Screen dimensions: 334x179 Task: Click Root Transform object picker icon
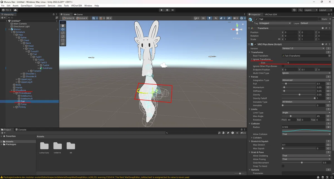click(329, 56)
